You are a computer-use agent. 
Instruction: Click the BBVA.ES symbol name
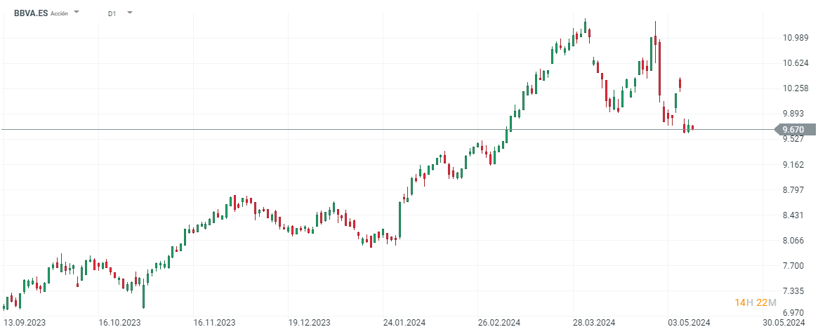(x=31, y=13)
